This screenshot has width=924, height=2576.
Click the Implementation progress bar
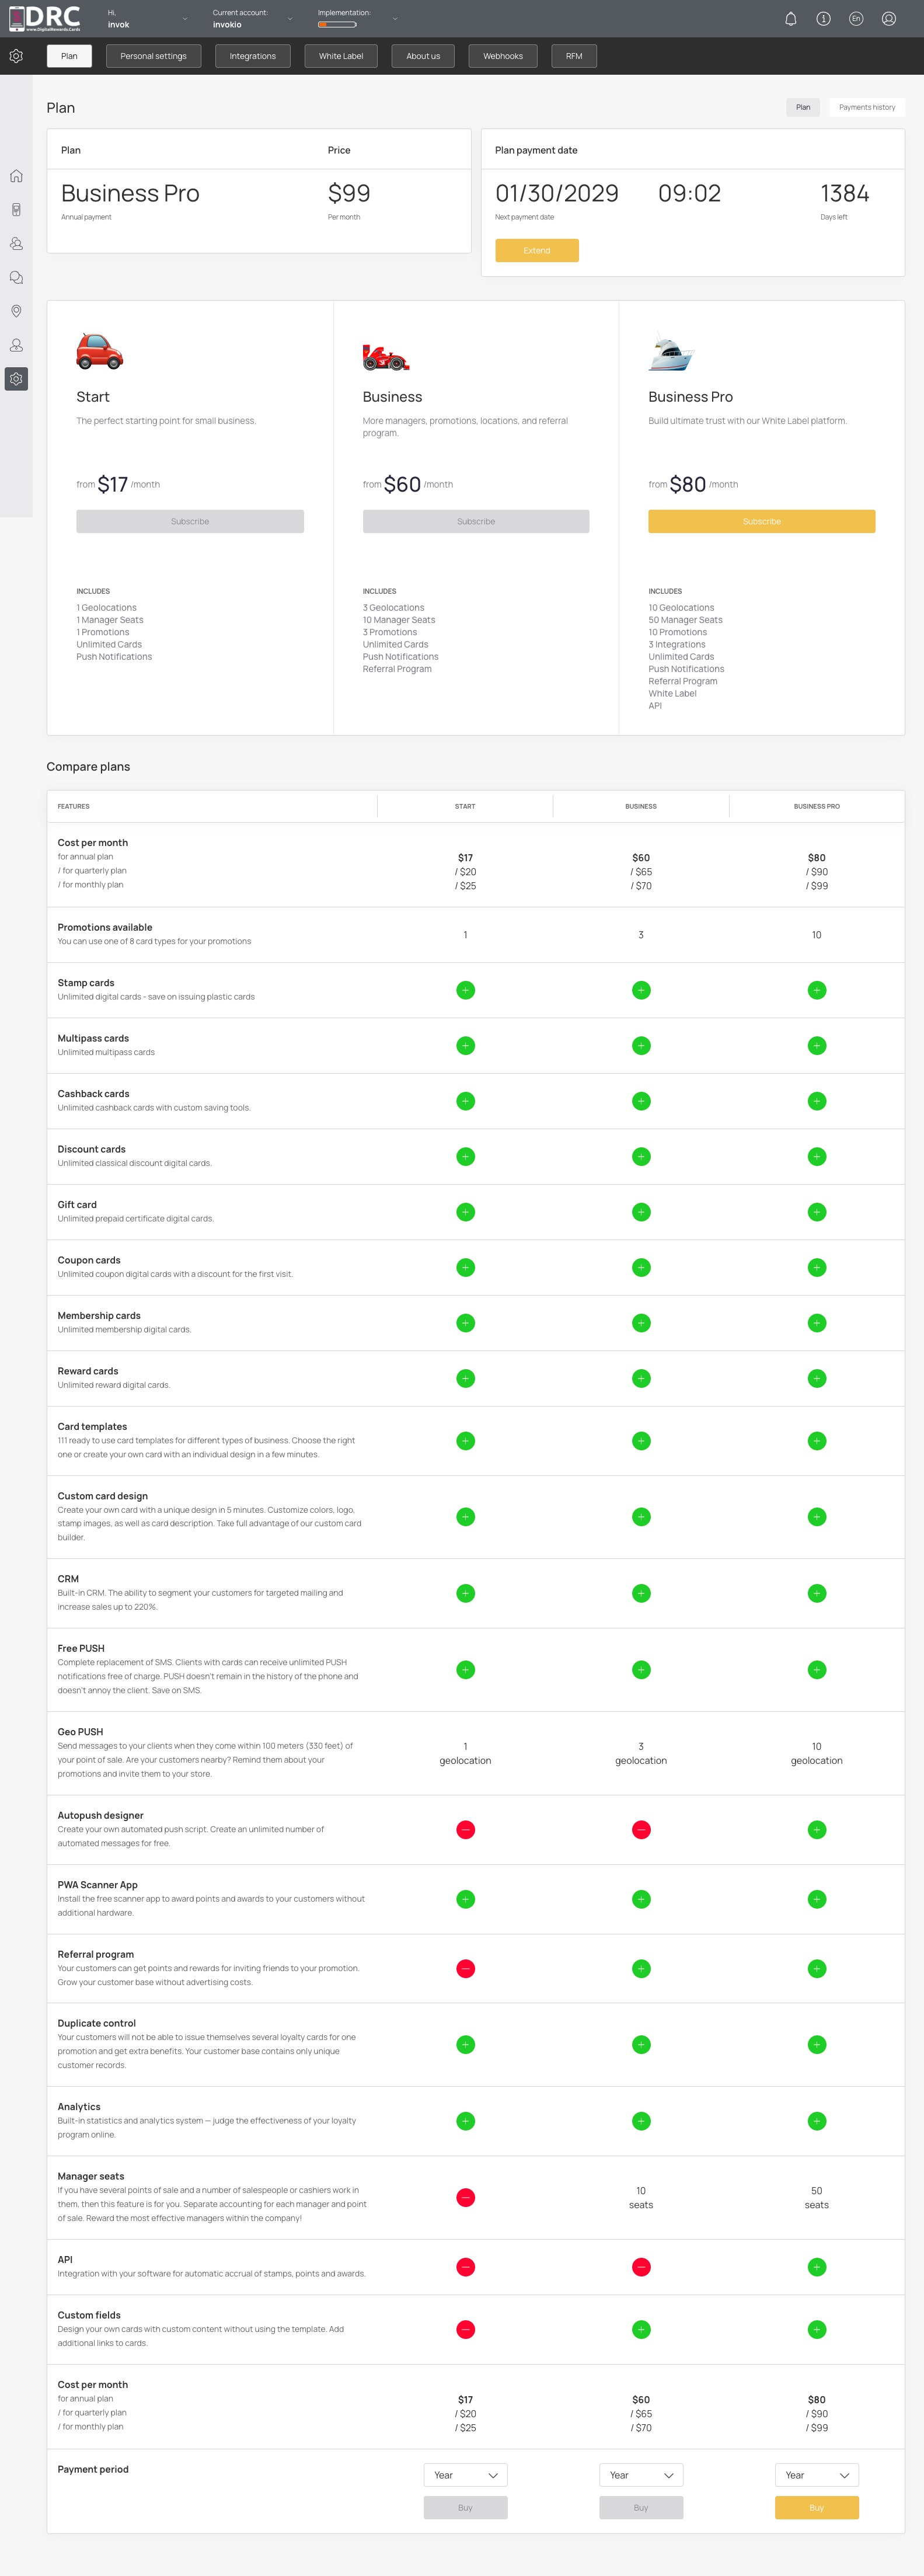337,24
